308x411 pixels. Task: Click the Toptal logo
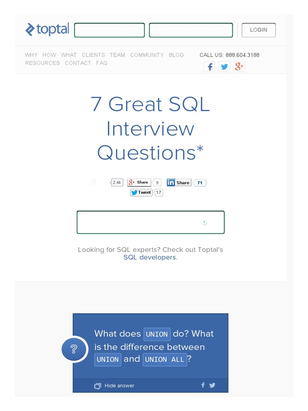[x=47, y=29]
